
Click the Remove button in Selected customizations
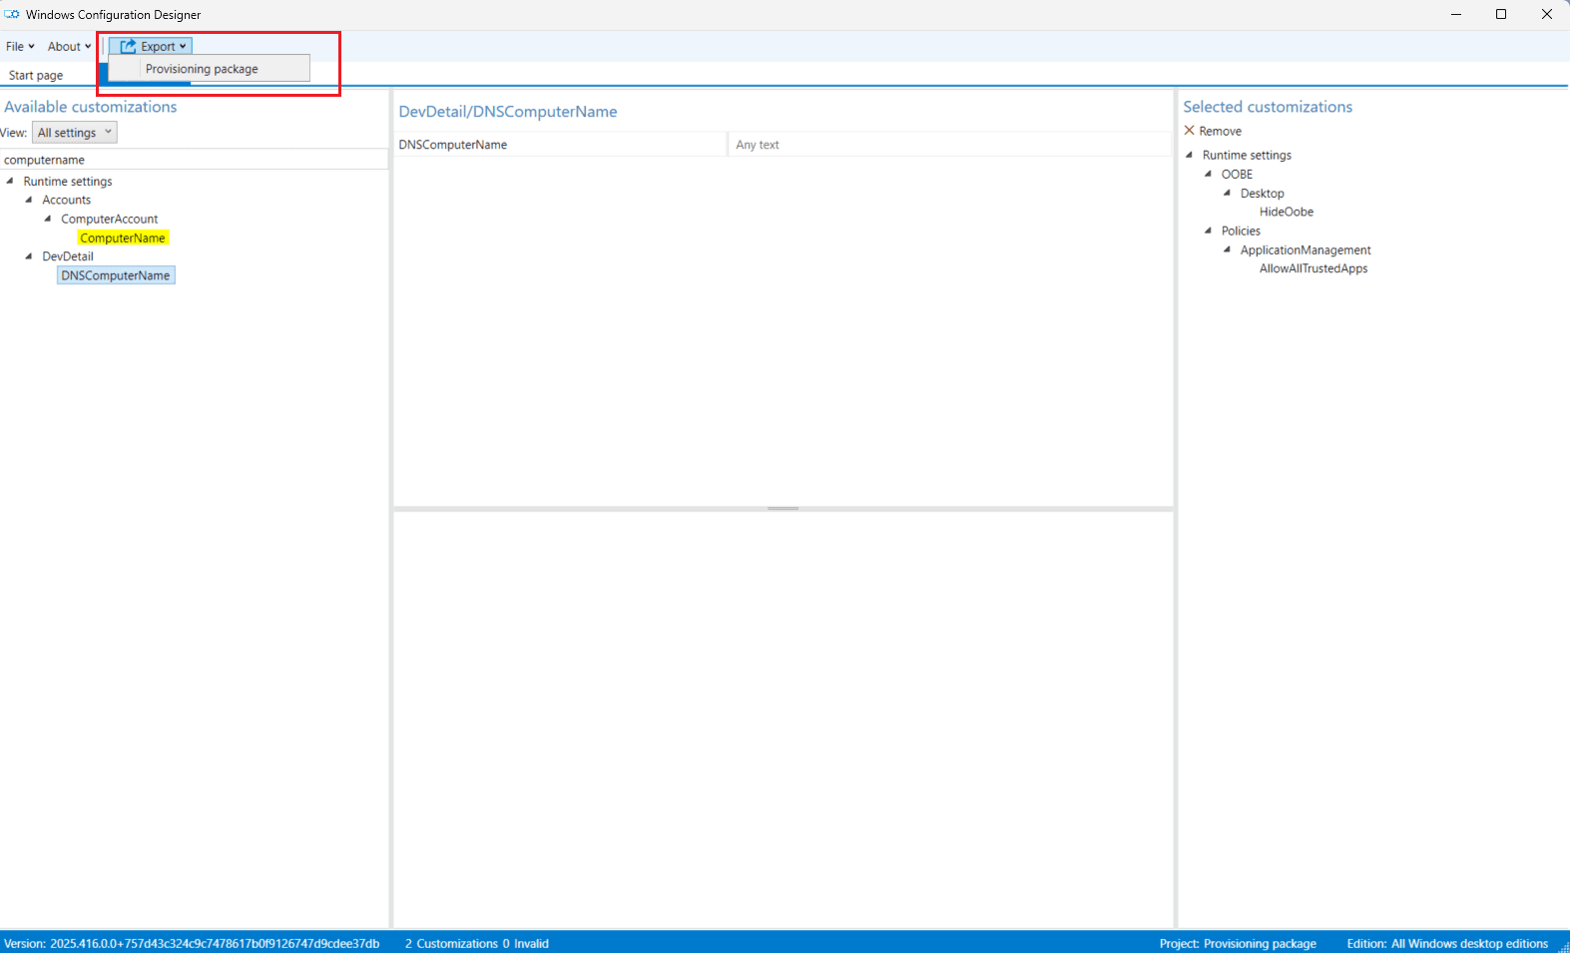(1213, 131)
